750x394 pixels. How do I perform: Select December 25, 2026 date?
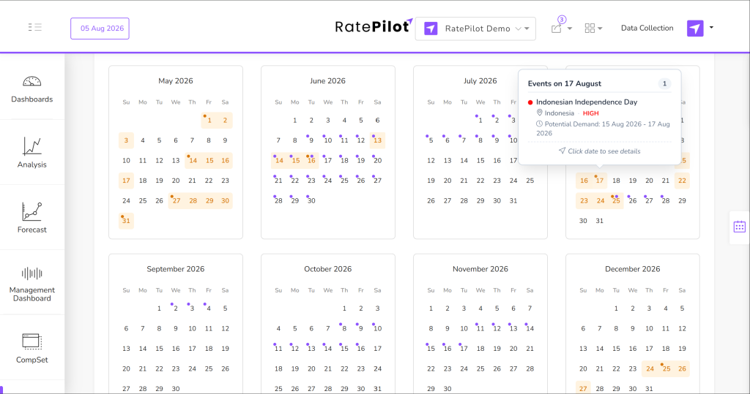tap(666, 368)
